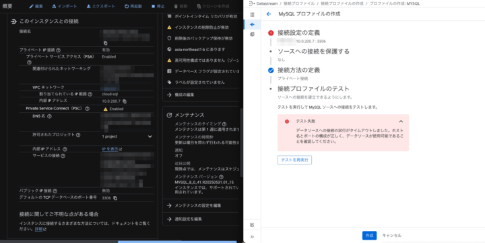Click the blue 作成 button
485x243 pixels.
pyautogui.click(x=369, y=236)
